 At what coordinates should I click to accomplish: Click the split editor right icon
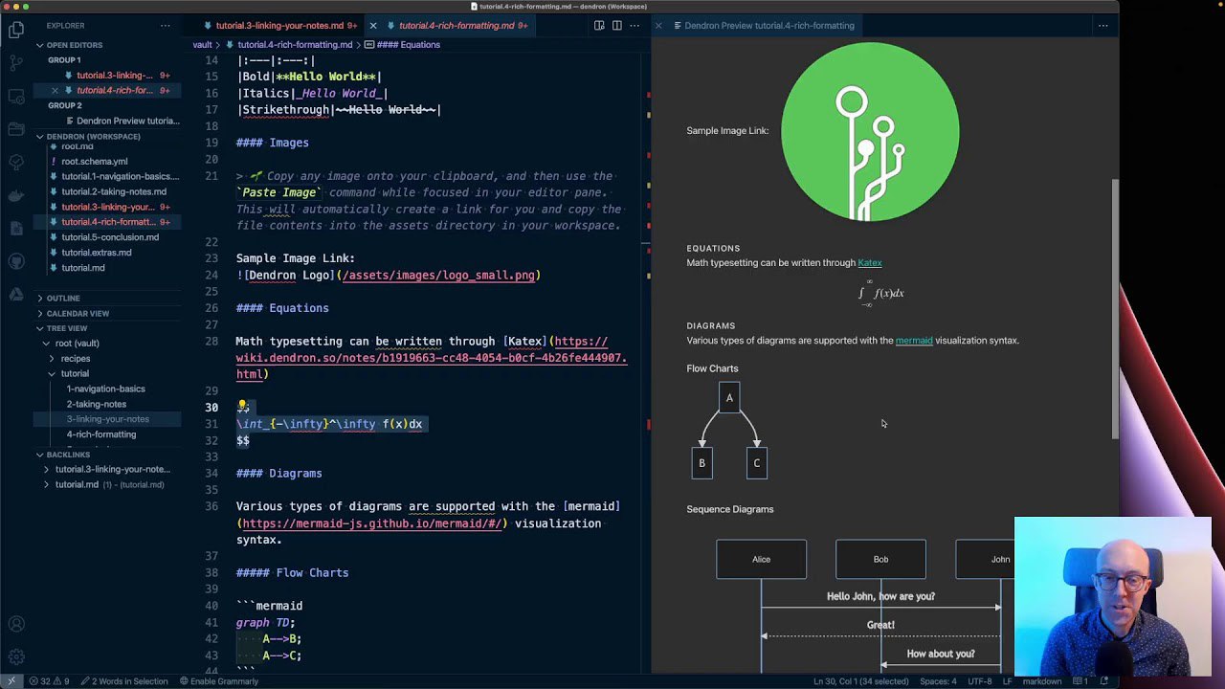(617, 26)
